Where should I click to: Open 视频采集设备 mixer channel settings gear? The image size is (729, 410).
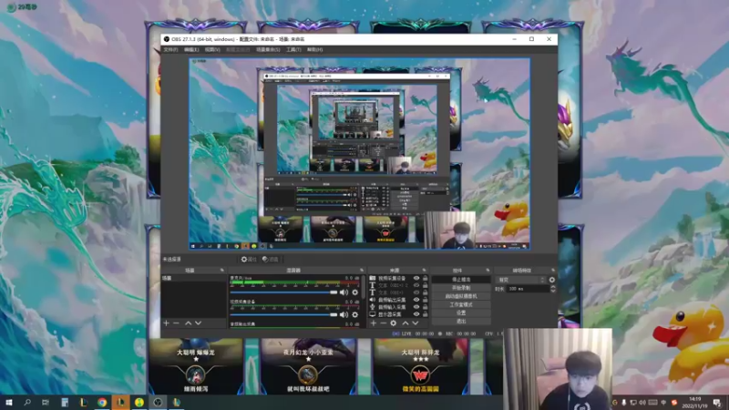pos(355,314)
